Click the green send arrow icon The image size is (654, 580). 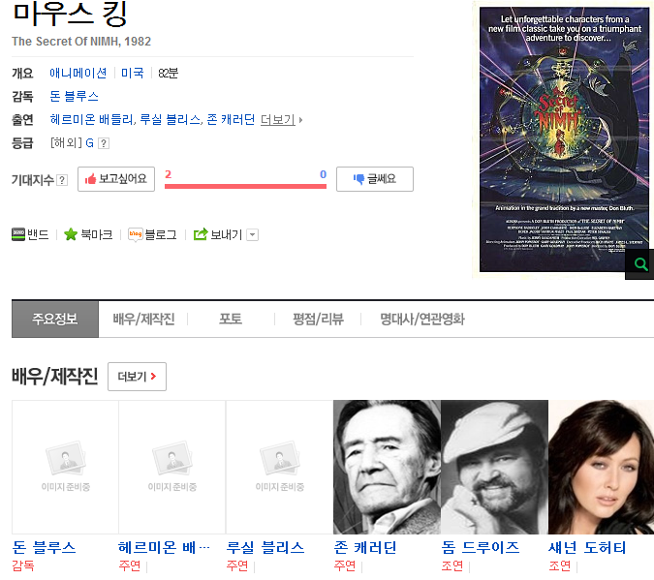pos(201,234)
